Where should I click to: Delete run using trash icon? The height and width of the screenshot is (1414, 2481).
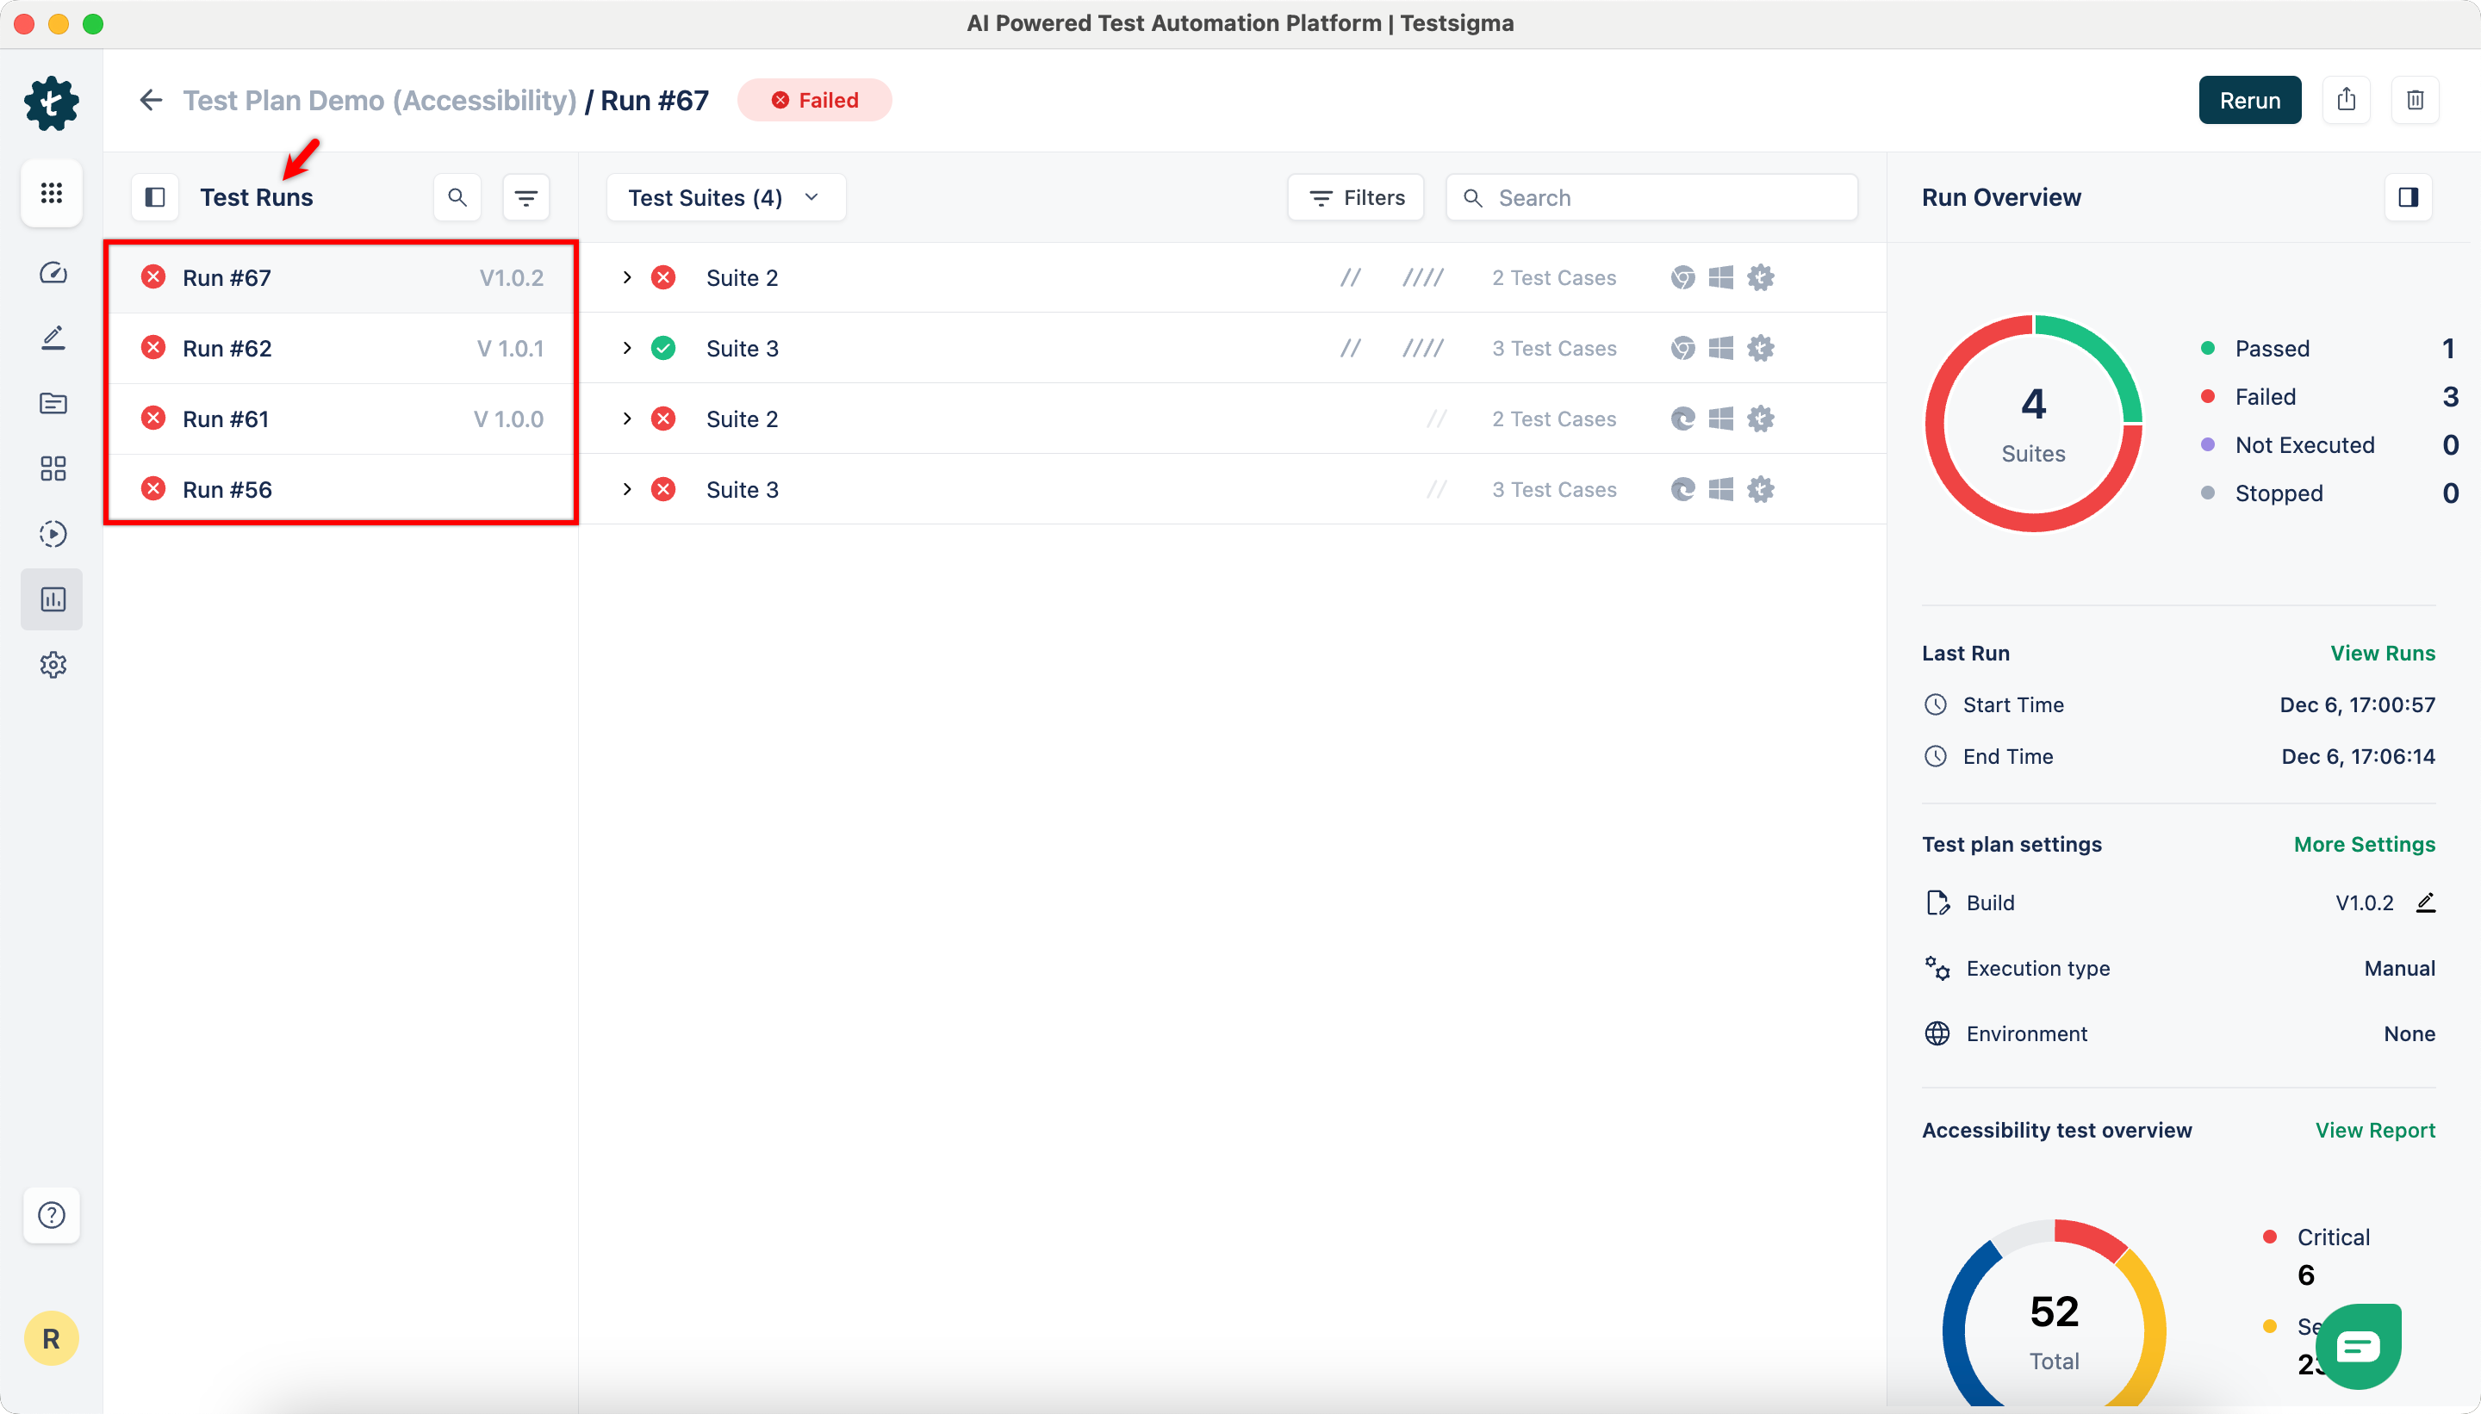2415,100
